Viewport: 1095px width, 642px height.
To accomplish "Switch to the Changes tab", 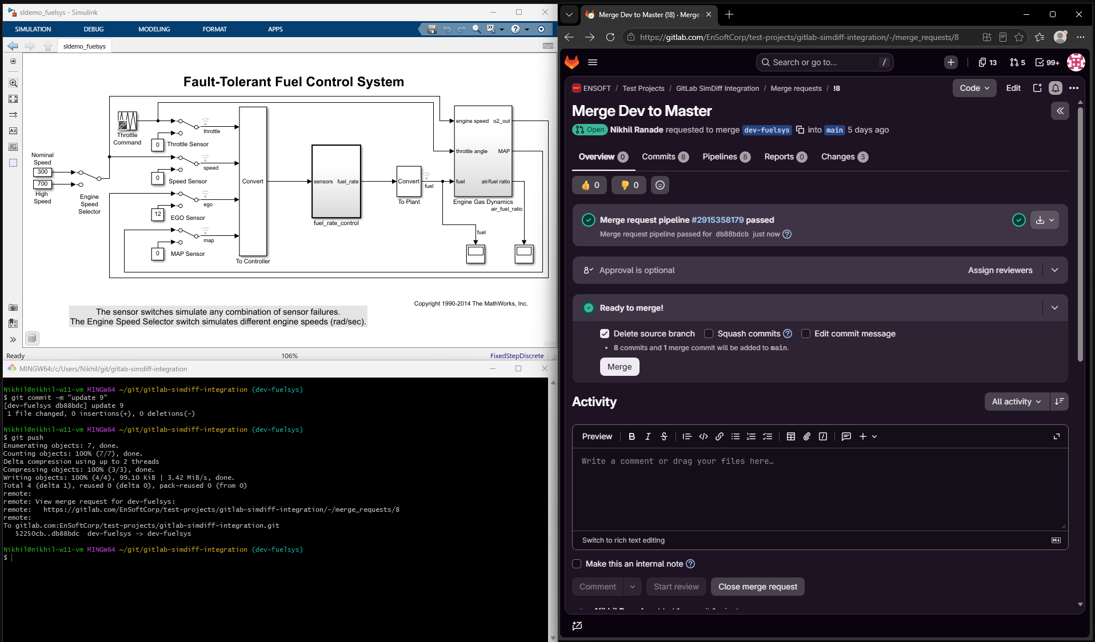I will tap(844, 157).
